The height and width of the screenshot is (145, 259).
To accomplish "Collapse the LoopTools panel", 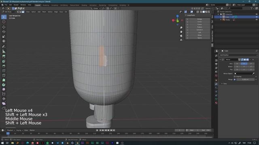I will [186, 15].
